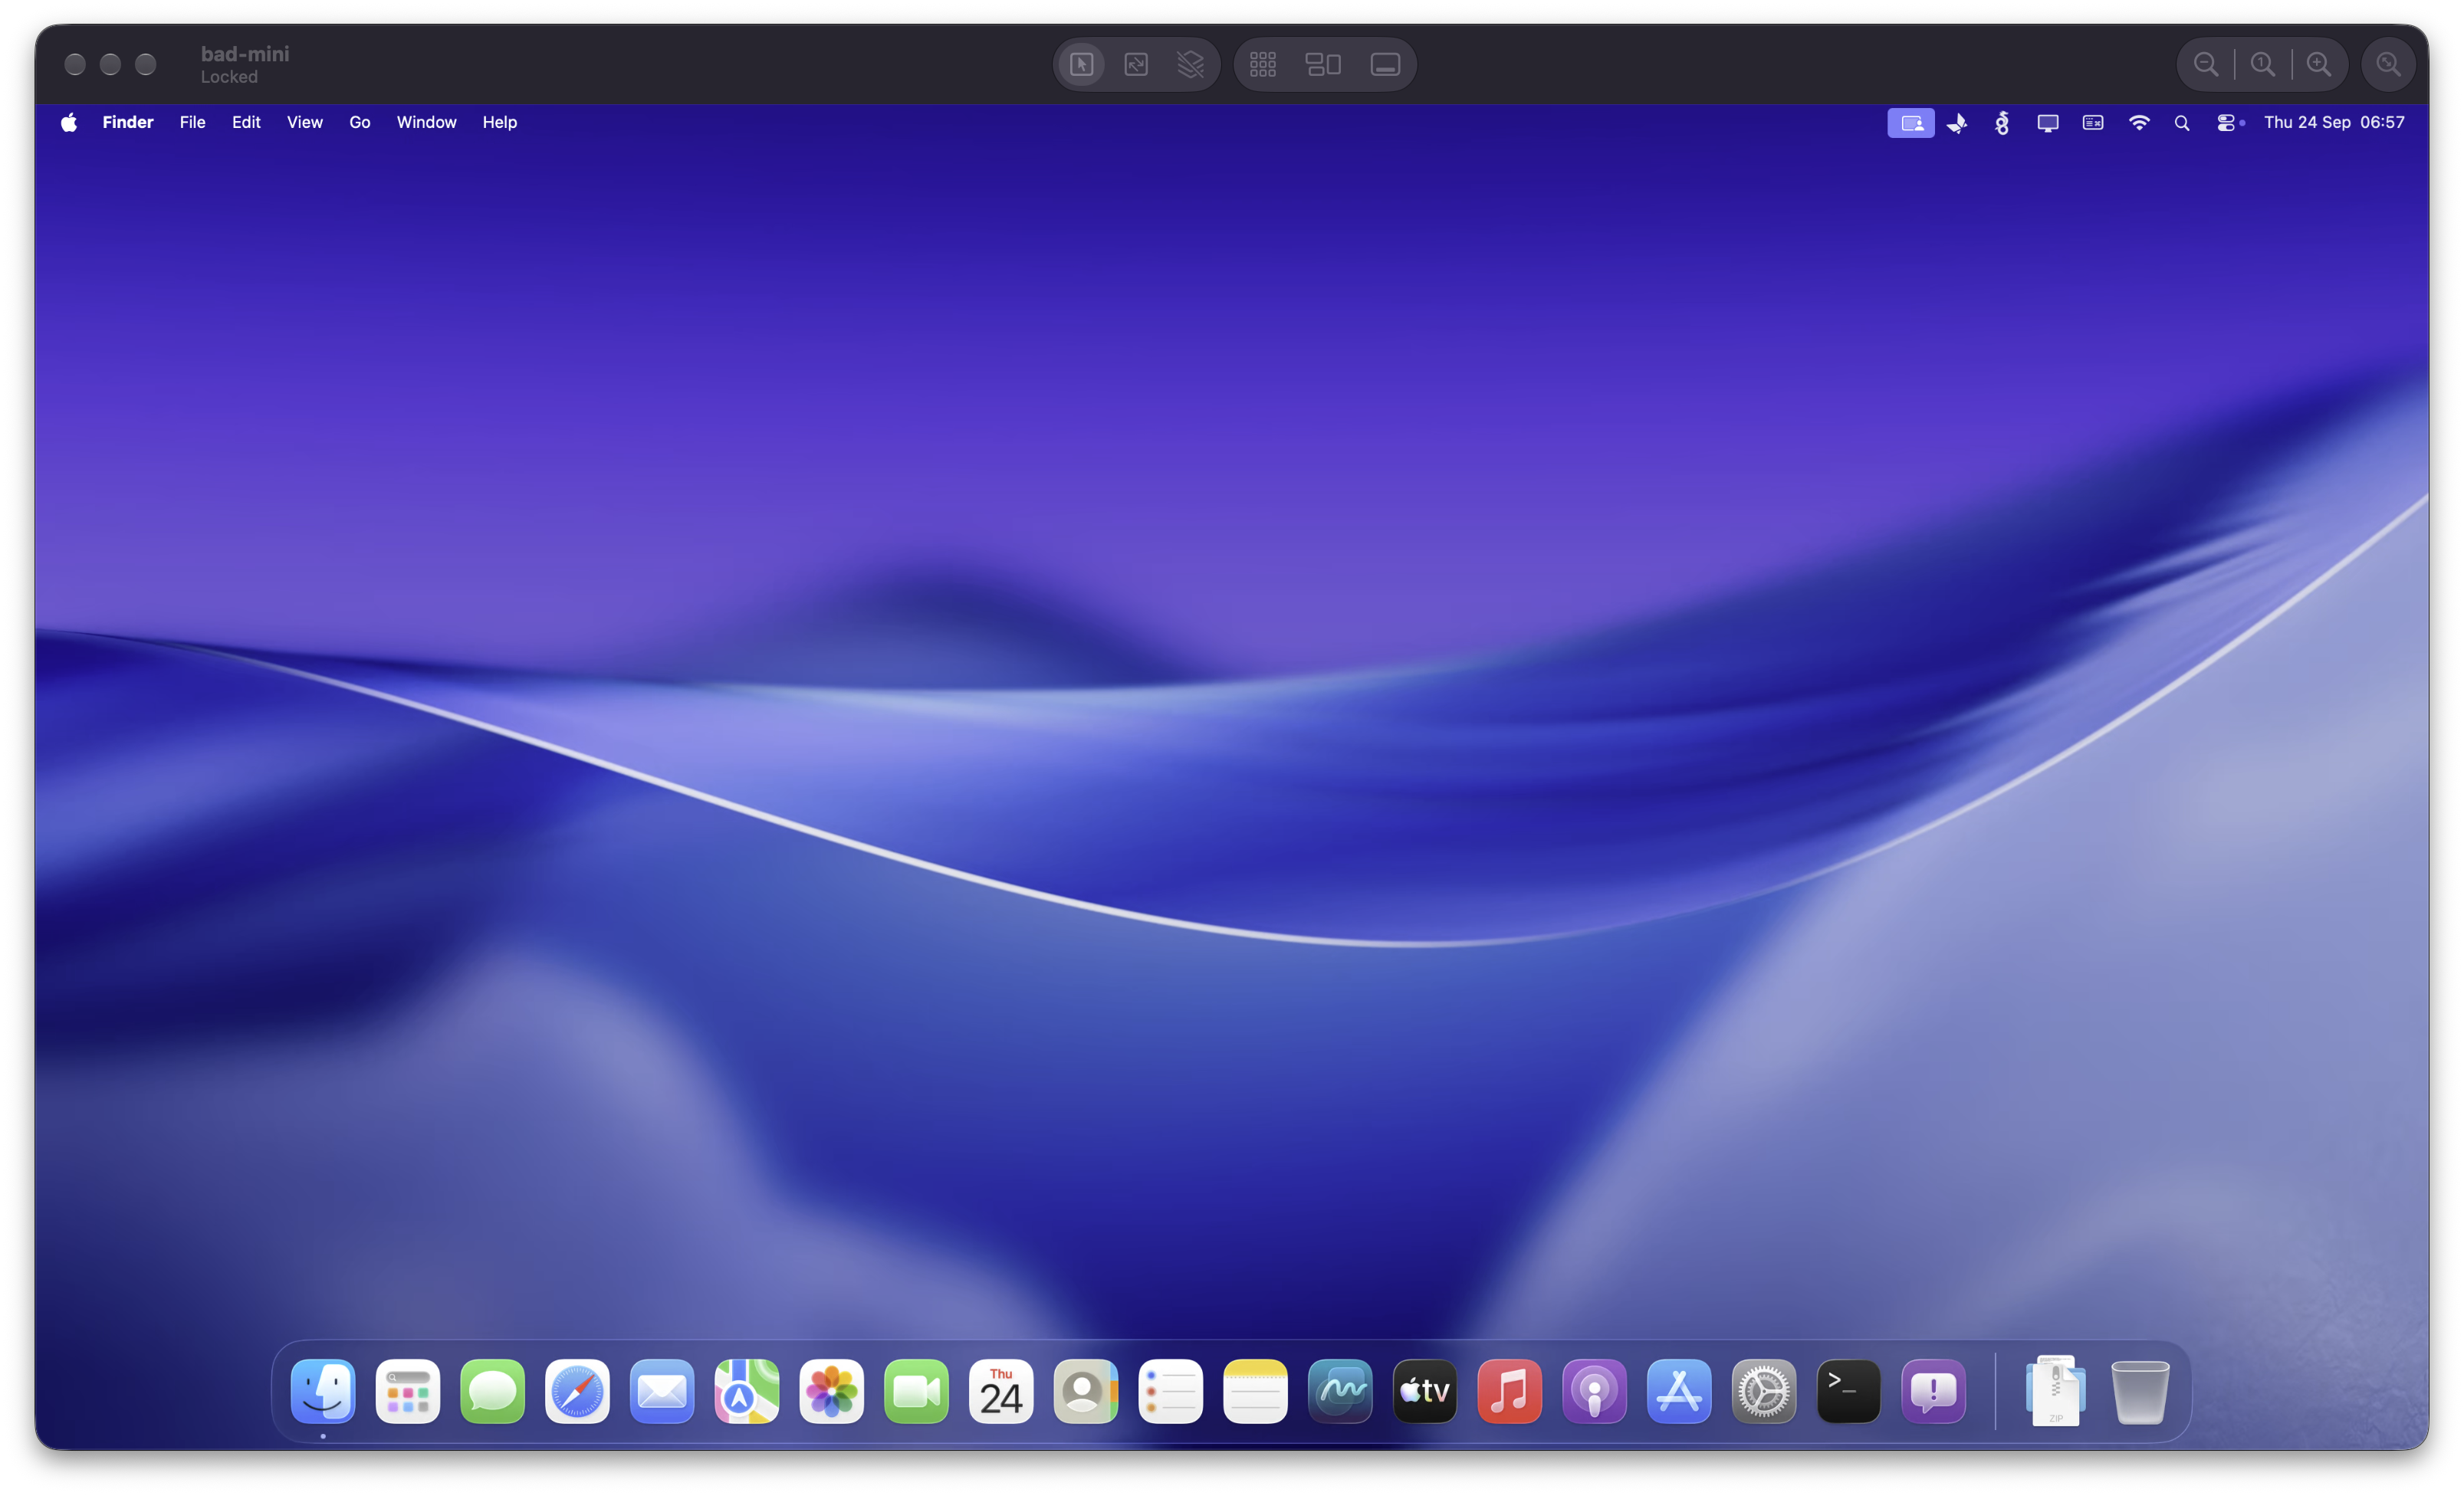2464x1496 pixels.
Task: Reset zoom to actual size icon
Action: click(x=2262, y=65)
